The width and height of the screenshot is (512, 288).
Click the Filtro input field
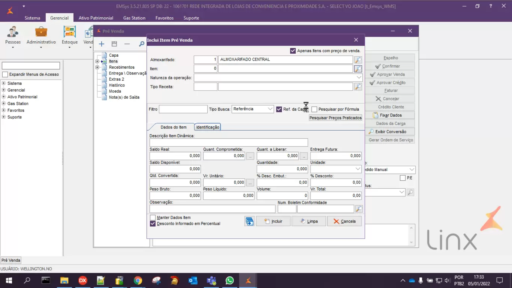tap(183, 109)
